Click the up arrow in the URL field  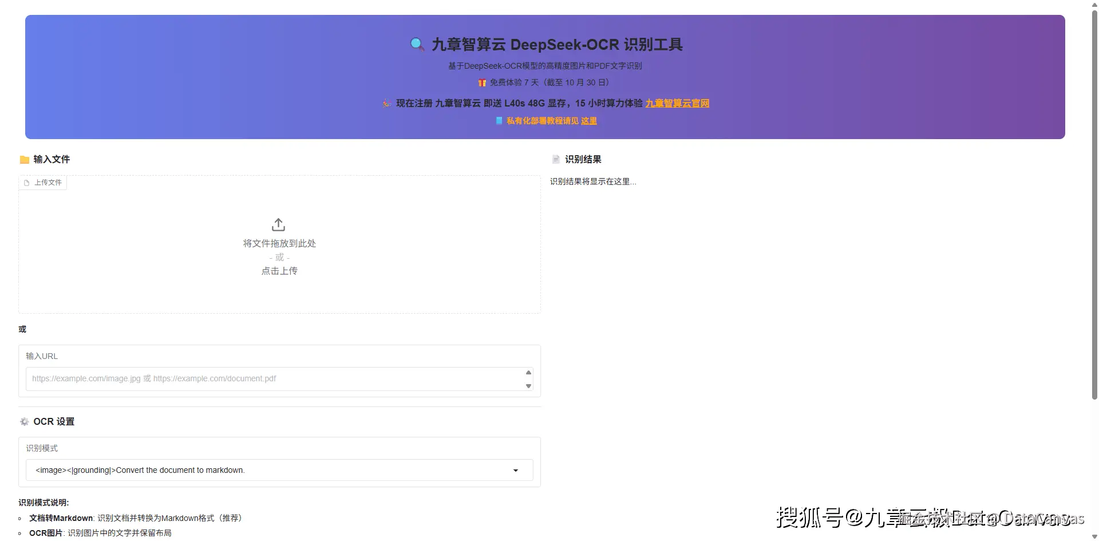click(x=528, y=373)
